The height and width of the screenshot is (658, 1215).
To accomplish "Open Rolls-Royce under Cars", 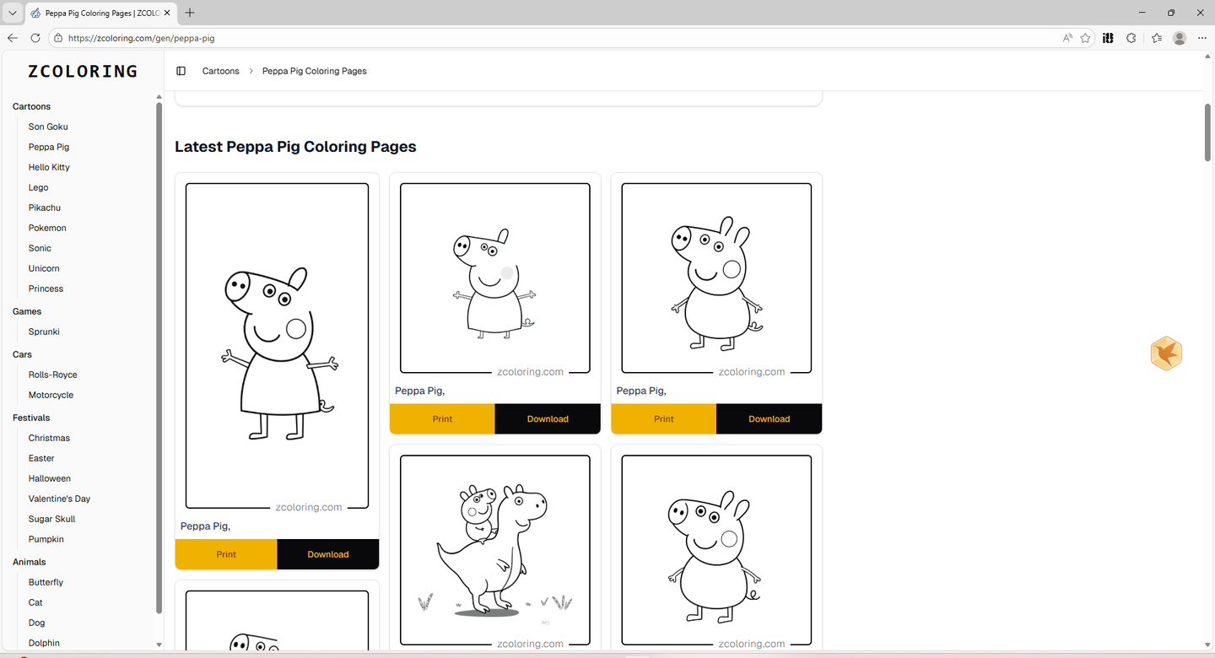I will tap(53, 375).
